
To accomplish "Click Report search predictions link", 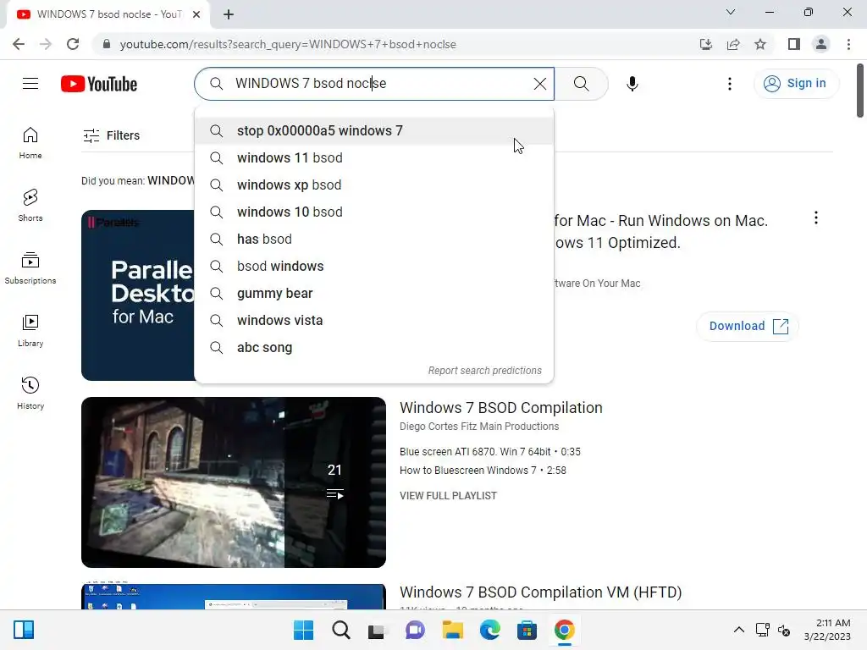I will click(485, 371).
